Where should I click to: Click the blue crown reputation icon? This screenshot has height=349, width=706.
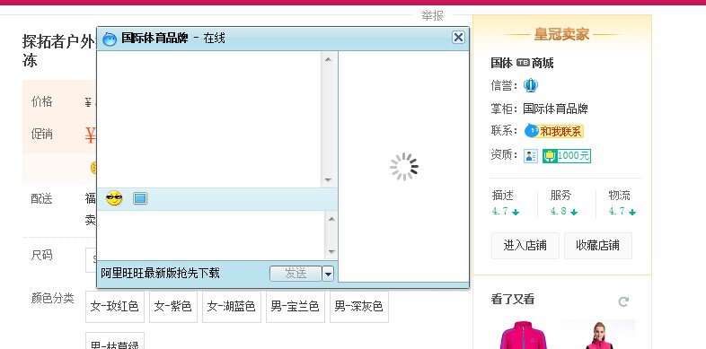coord(531,85)
